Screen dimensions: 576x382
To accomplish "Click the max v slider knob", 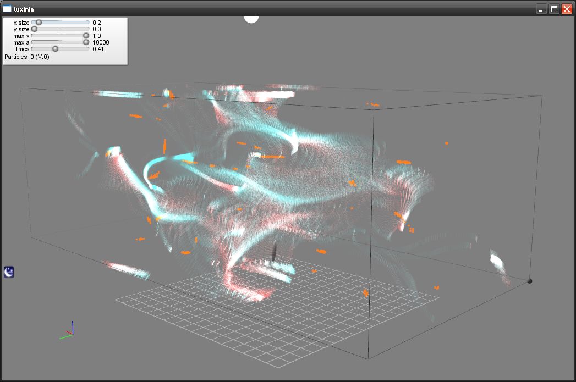I will coord(86,36).
